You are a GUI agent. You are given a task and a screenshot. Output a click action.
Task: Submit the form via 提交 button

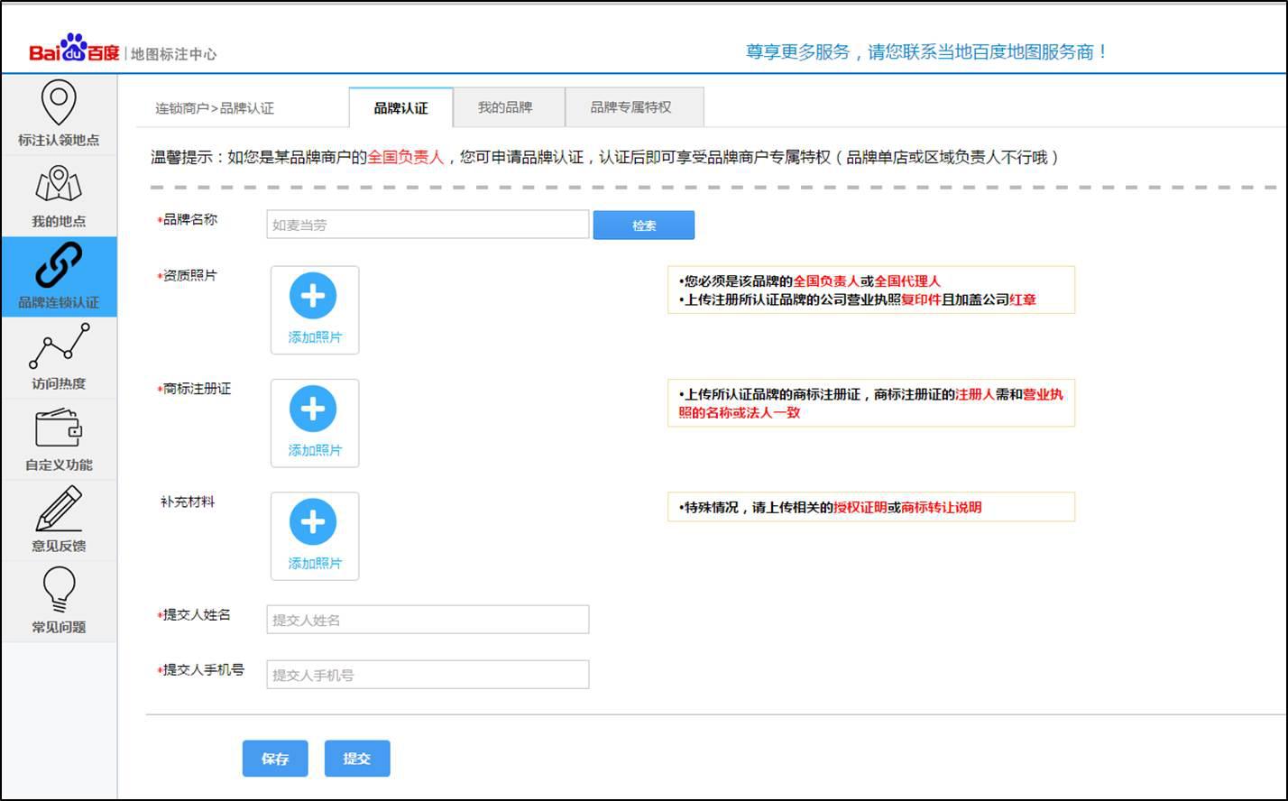pyautogui.click(x=357, y=758)
